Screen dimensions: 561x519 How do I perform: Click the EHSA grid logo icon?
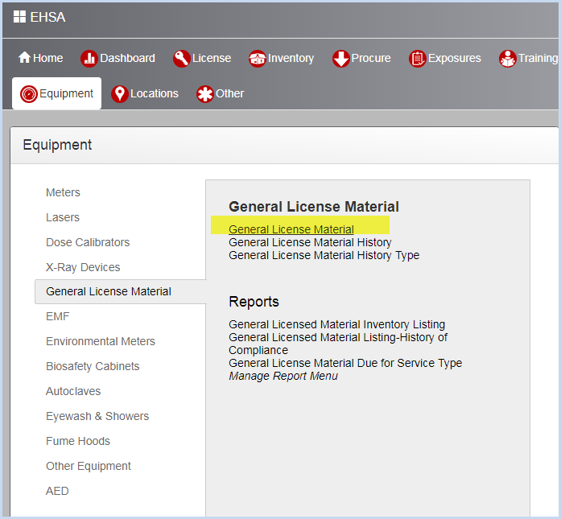(x=19, y=16)
